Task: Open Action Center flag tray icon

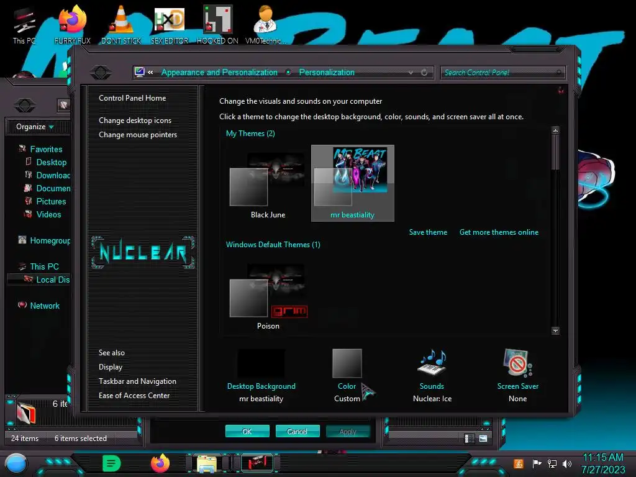Action: [537, 463]
